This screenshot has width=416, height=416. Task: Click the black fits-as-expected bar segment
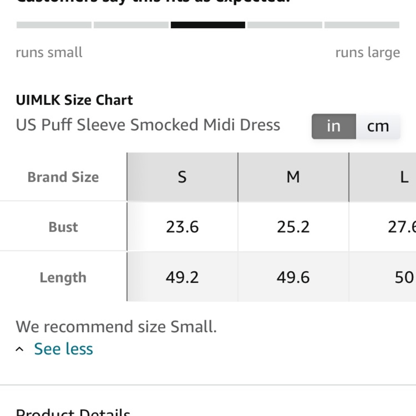208,25
